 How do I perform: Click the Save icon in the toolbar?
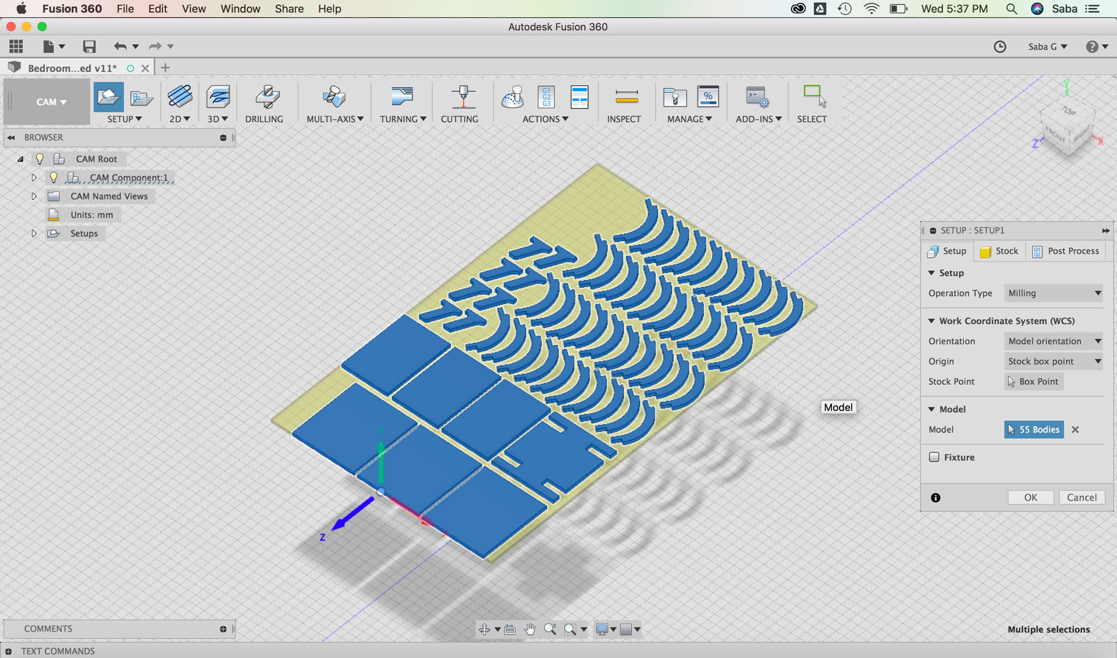[89, 47]
